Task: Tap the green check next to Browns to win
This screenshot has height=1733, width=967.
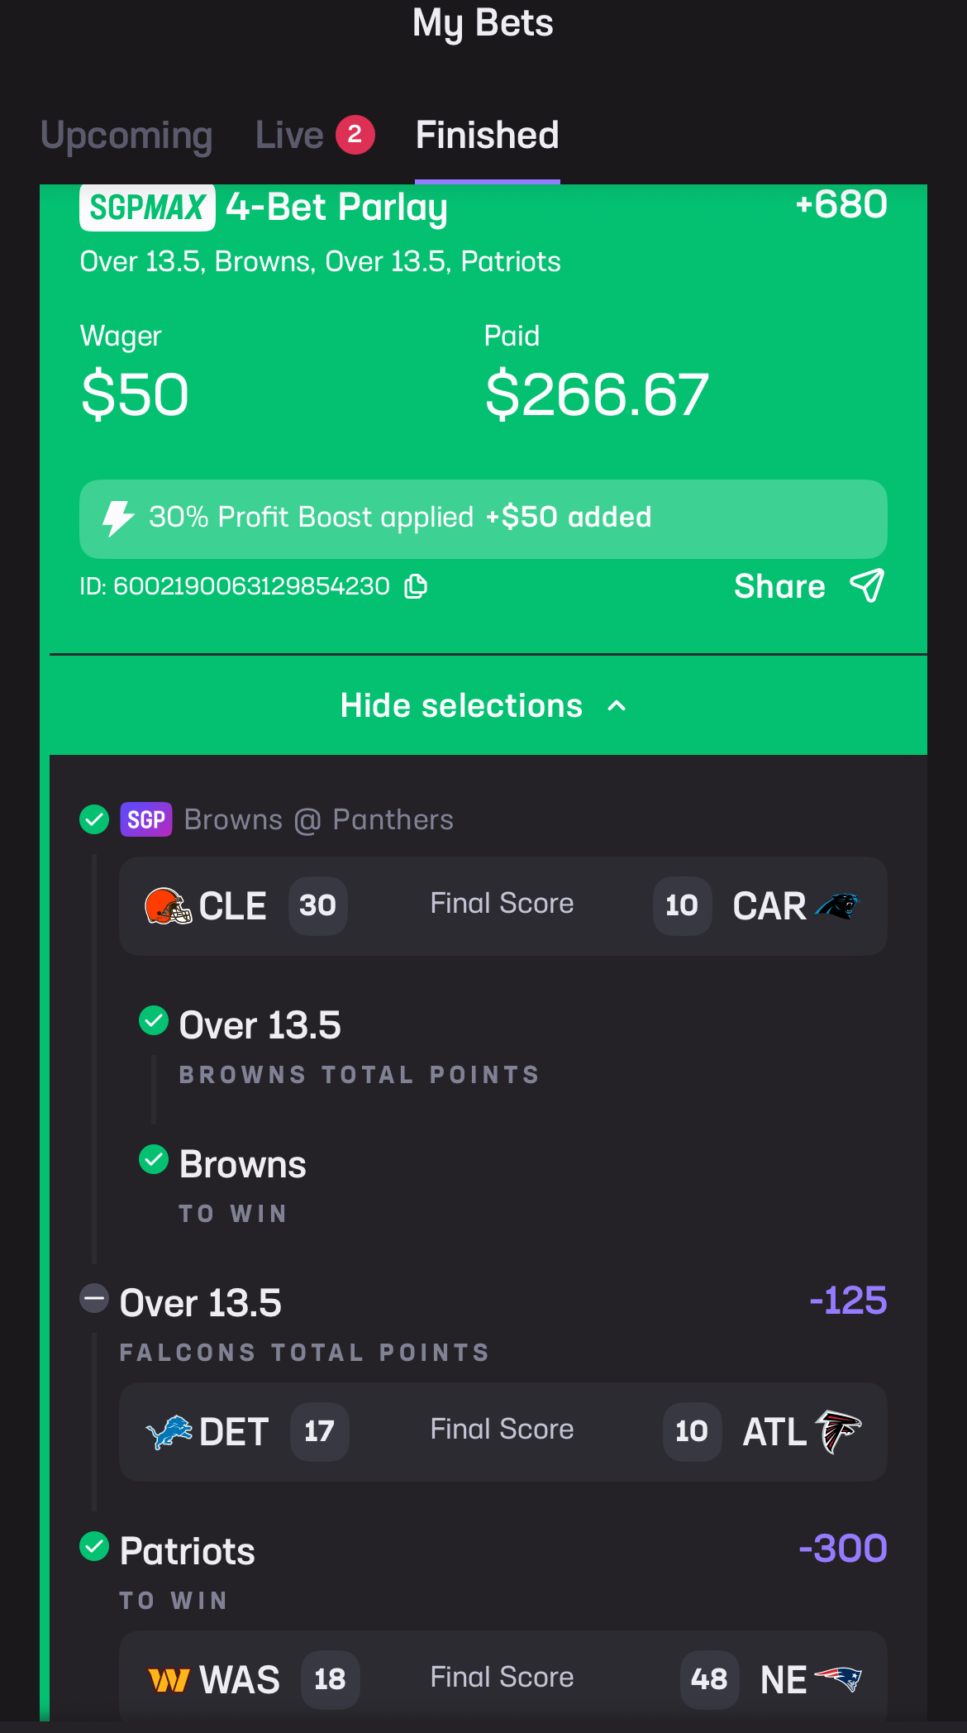Action: click(154, 1159)
